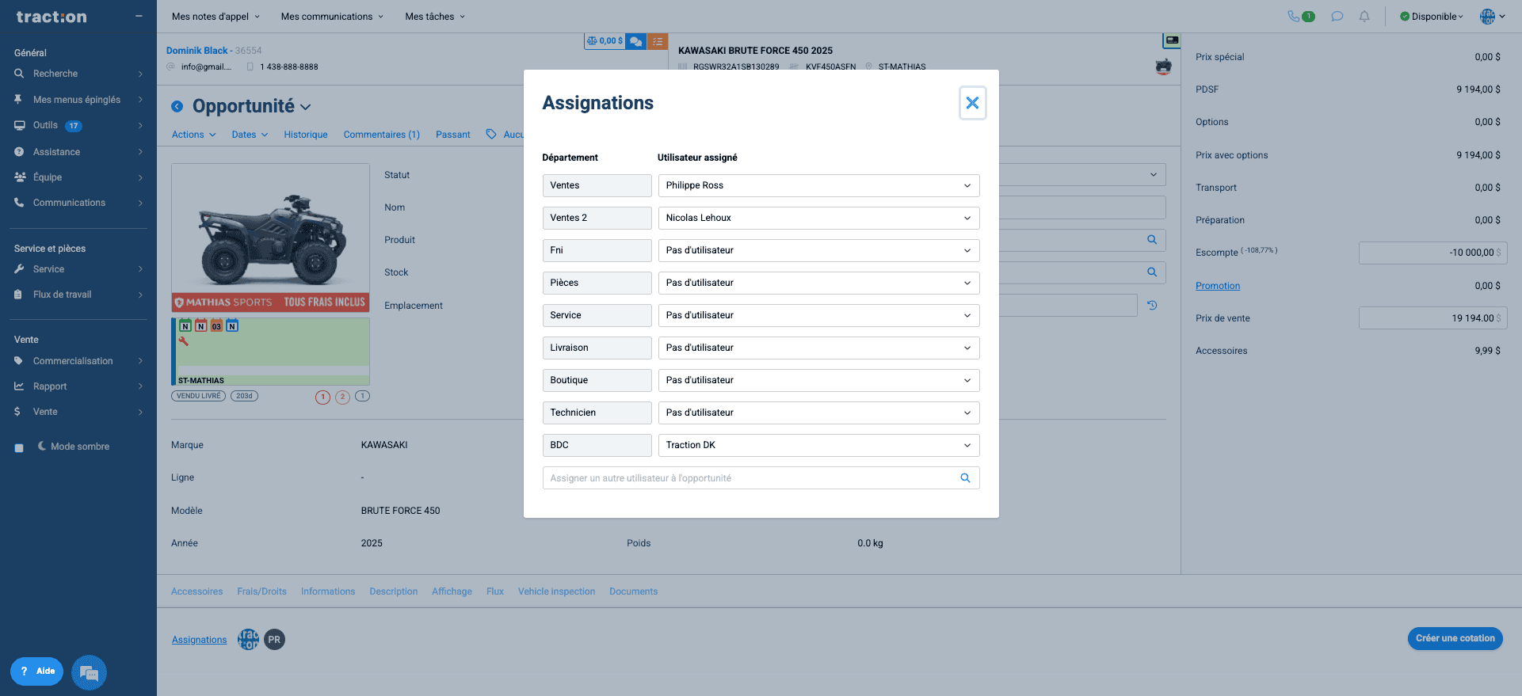Image resolution: width=1522 pixels, height=696 pixels.
Task: Open the phone calls icon in top bar
Action: 1294,16
